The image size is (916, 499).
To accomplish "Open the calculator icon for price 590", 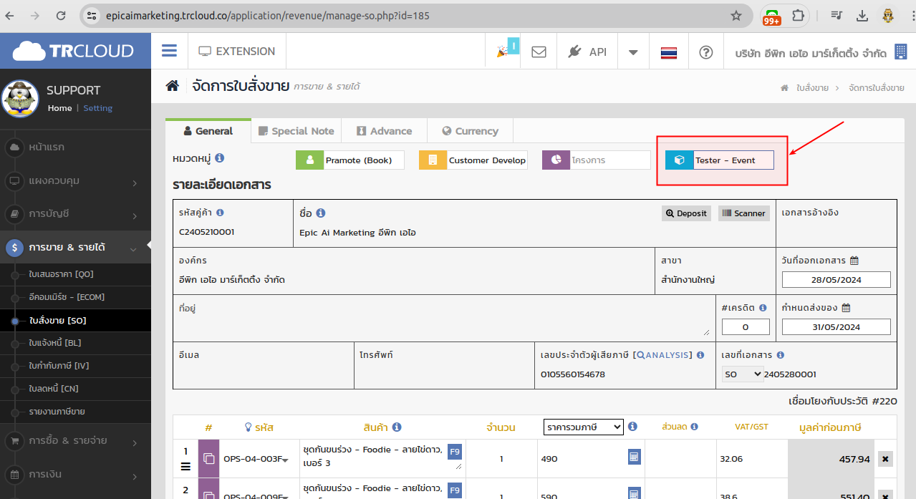I will click(x=634, y=493).
